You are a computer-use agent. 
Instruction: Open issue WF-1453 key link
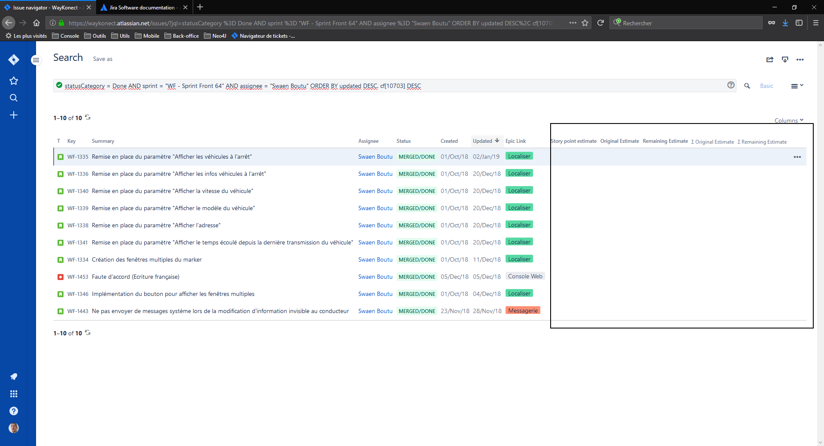point(78,277)
